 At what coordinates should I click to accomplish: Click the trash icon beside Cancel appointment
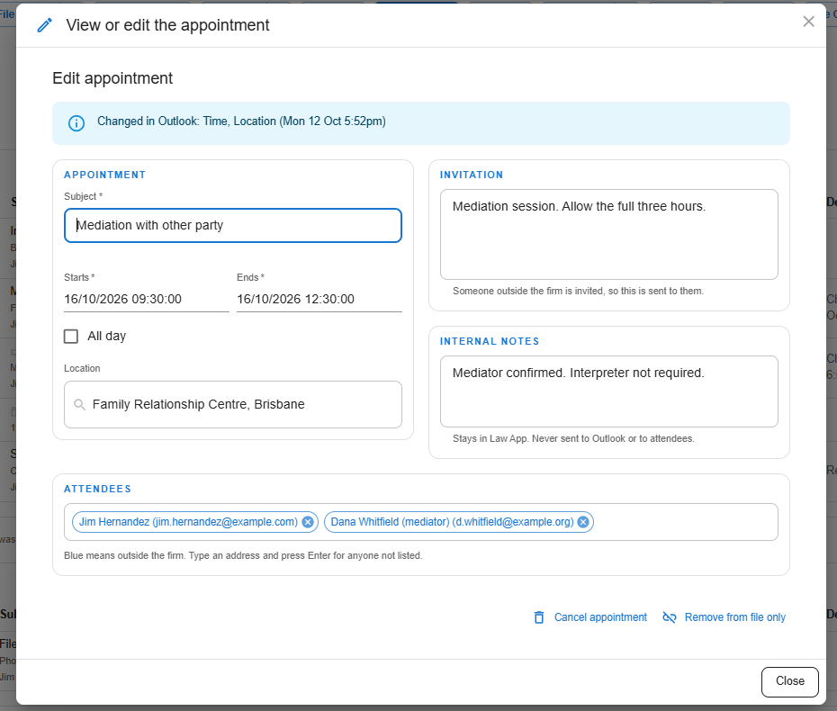tap(539, 617)
